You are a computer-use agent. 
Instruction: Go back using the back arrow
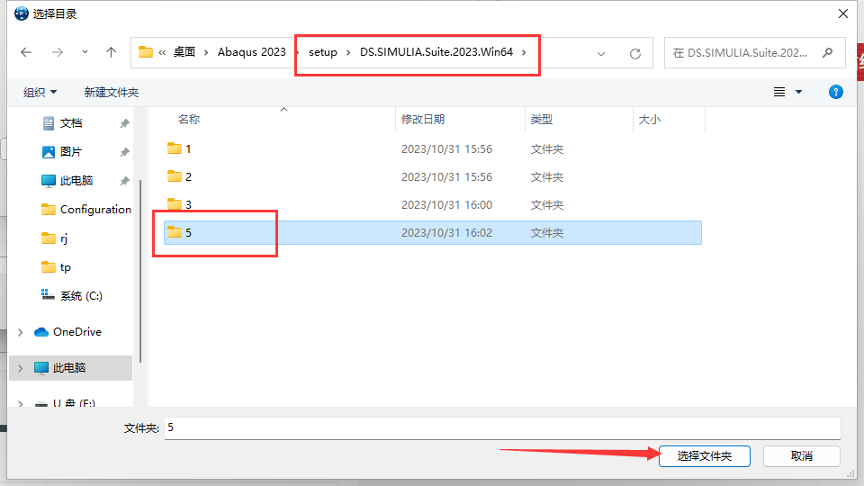pyautogui.click(x=26, y=52)
